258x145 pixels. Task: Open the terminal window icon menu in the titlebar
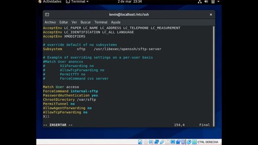pyautogui.click(x=47, y=14)
